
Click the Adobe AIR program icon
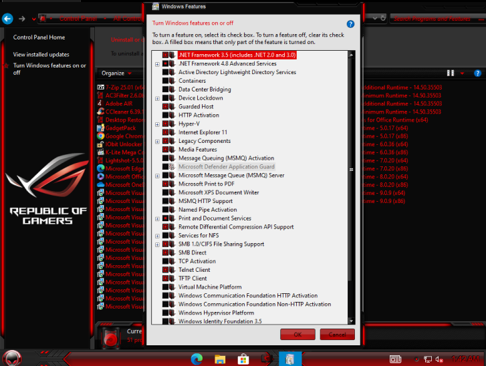pyautogui.click(x=100, y=104)
